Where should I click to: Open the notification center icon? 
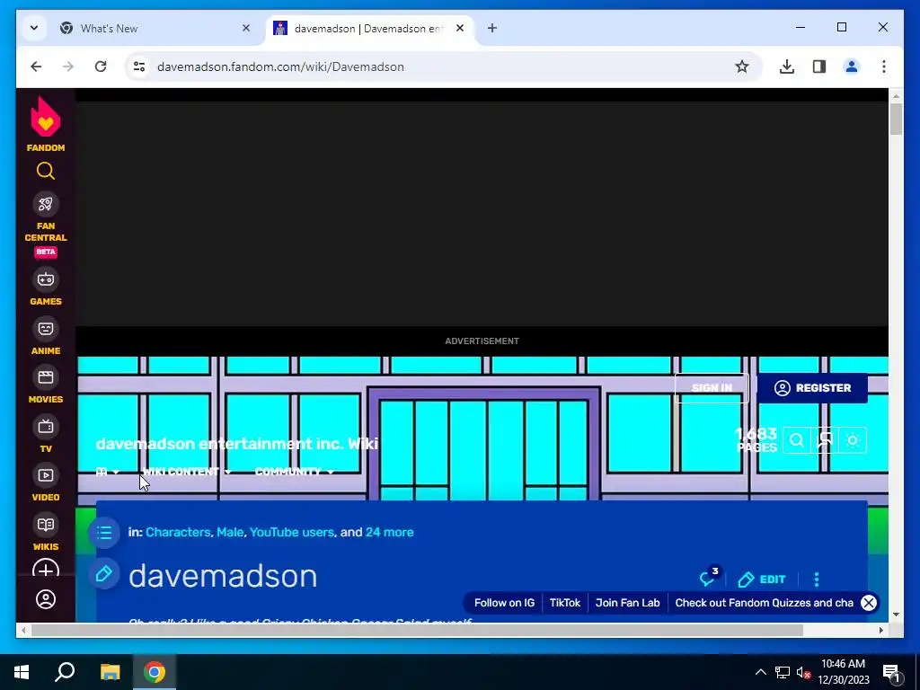point(891,672)
